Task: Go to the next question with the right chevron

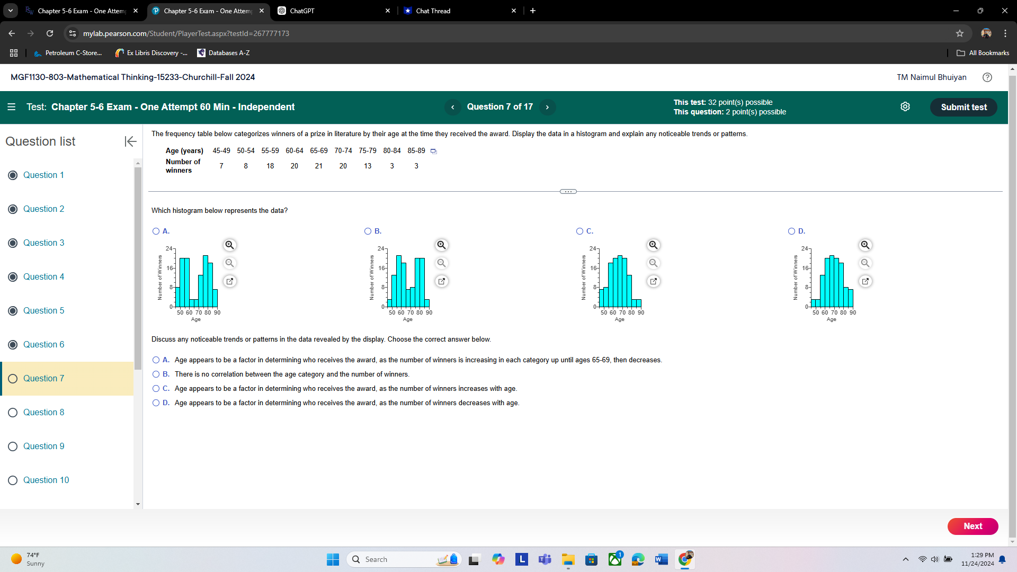Action: [x=547, y=107]
